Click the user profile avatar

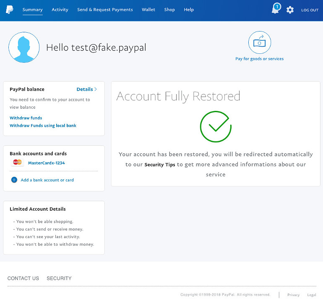pyautogui.click(x=24, y=47)
